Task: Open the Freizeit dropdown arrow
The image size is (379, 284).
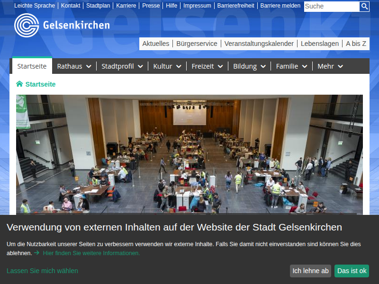Action: click(220, 67)
